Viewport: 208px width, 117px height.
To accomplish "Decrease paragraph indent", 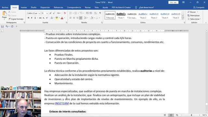I will pos(87,13).
